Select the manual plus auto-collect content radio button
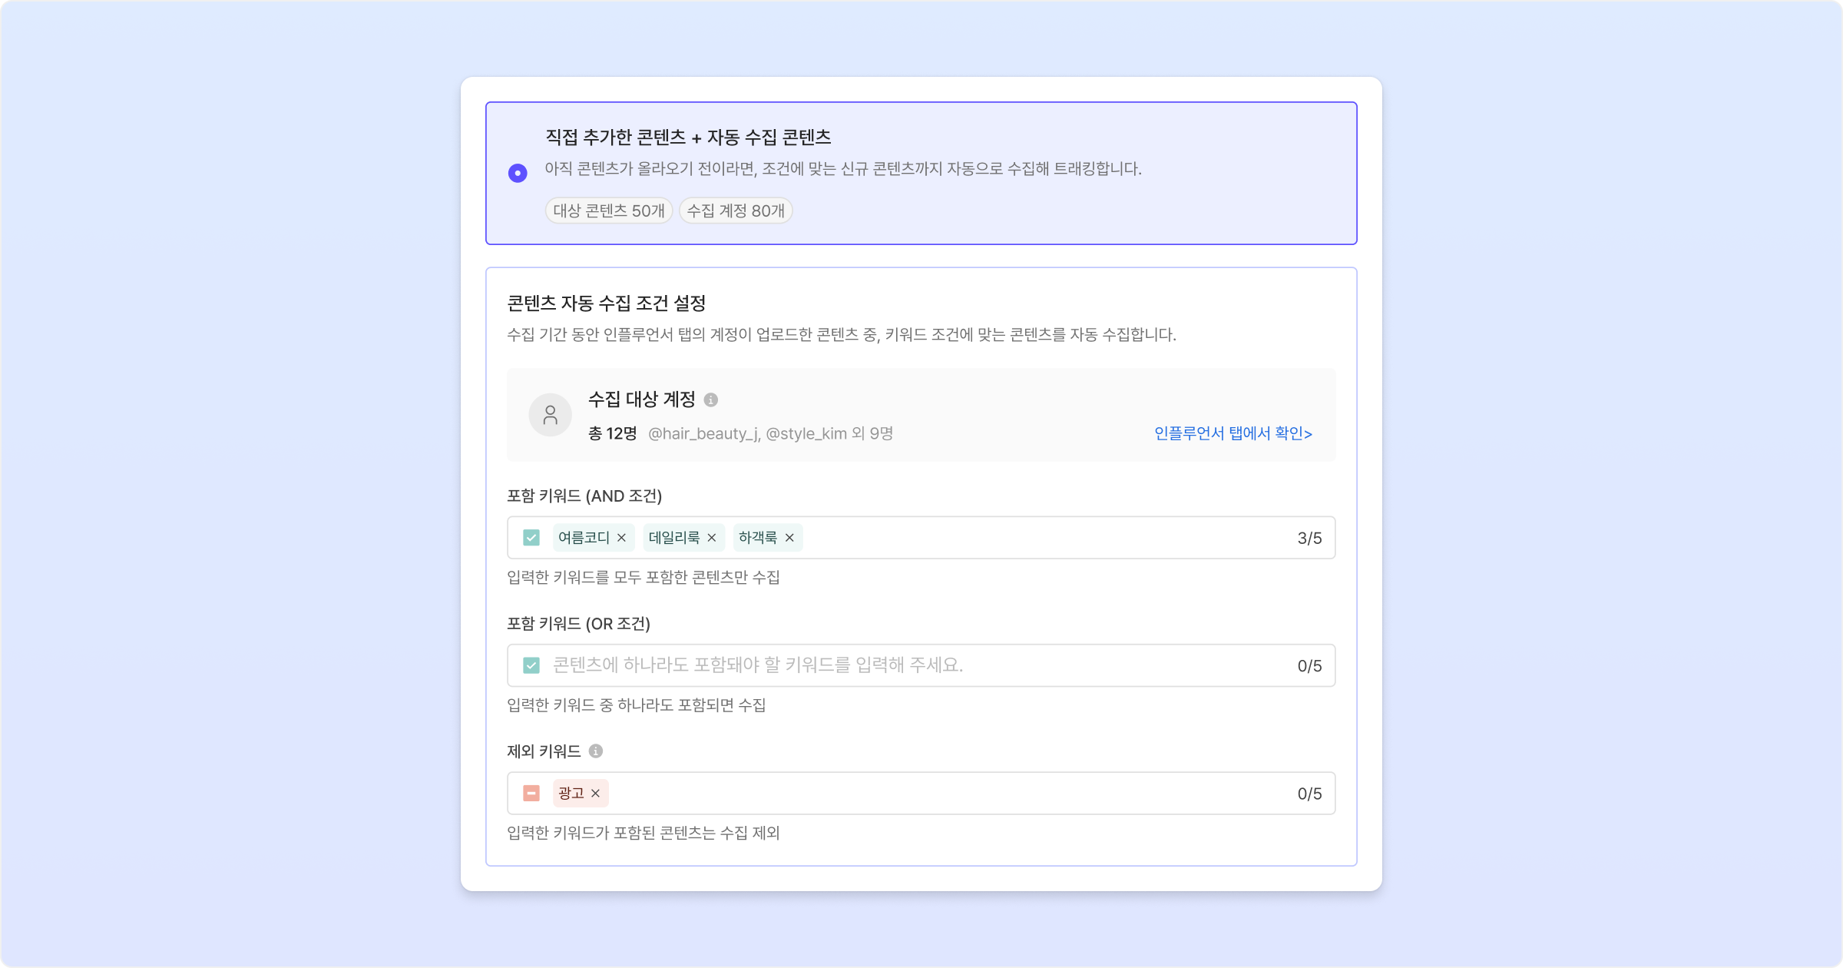 518,173
